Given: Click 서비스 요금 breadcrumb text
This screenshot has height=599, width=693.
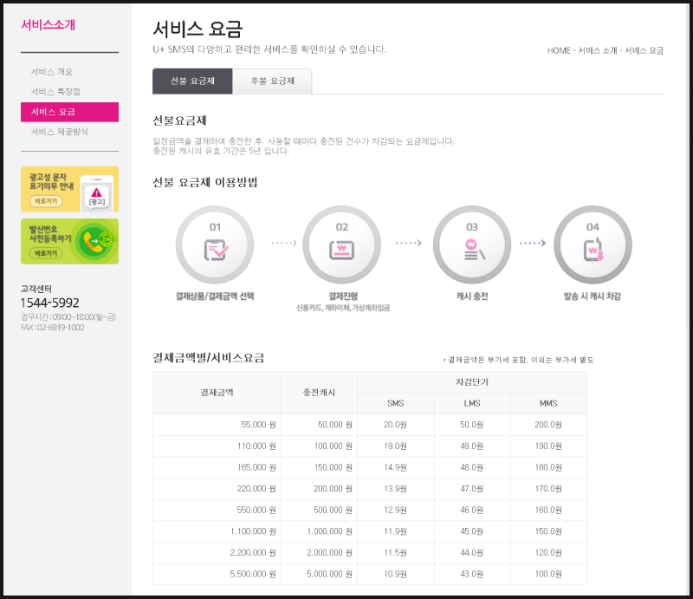Looking at the screenshot, I should click(x=644, y=50).
